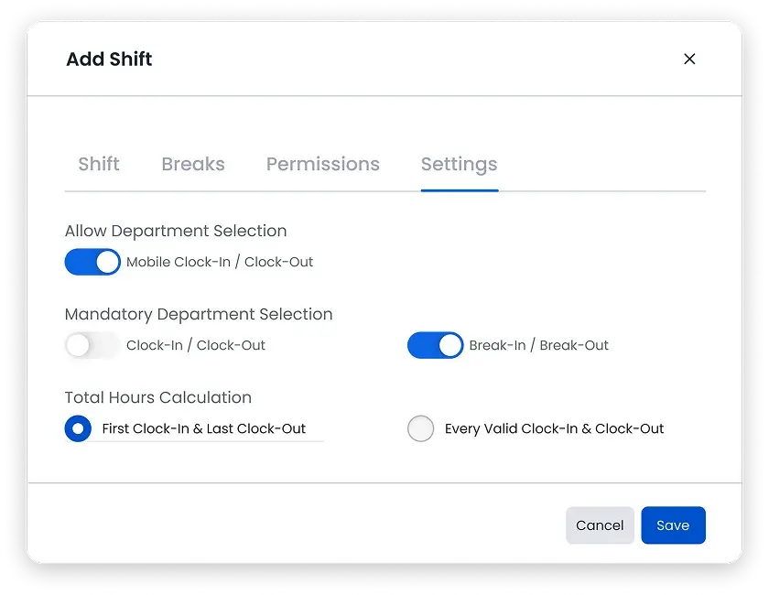Viewport: 769px width, 595px height.
Task: Click the Cancel button
Action: click(x=600, y=525)
